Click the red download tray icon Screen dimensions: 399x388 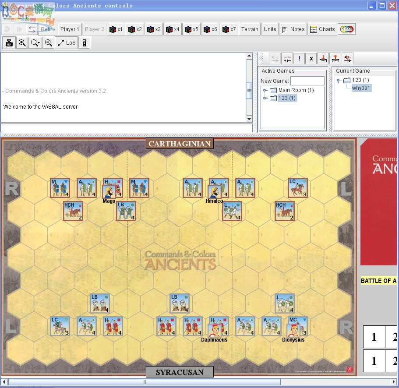click(x=323, y=59)
